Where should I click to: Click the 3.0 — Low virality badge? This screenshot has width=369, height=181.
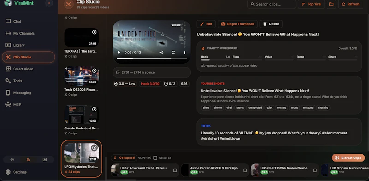point(125,84)
